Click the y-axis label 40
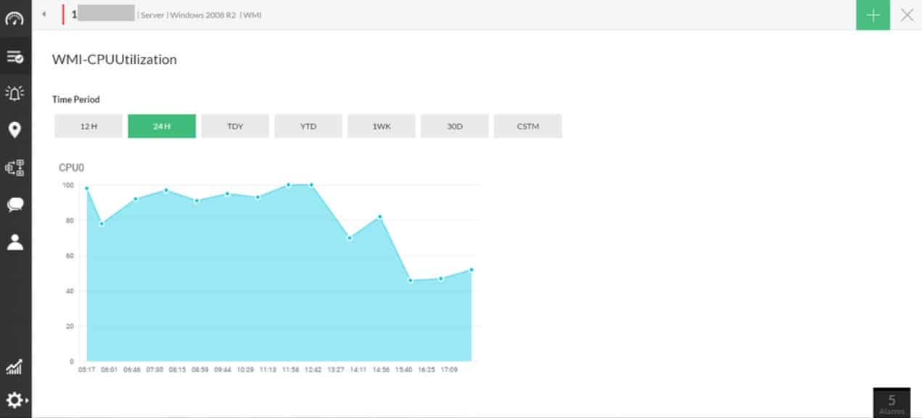 [x=70, y=291]
